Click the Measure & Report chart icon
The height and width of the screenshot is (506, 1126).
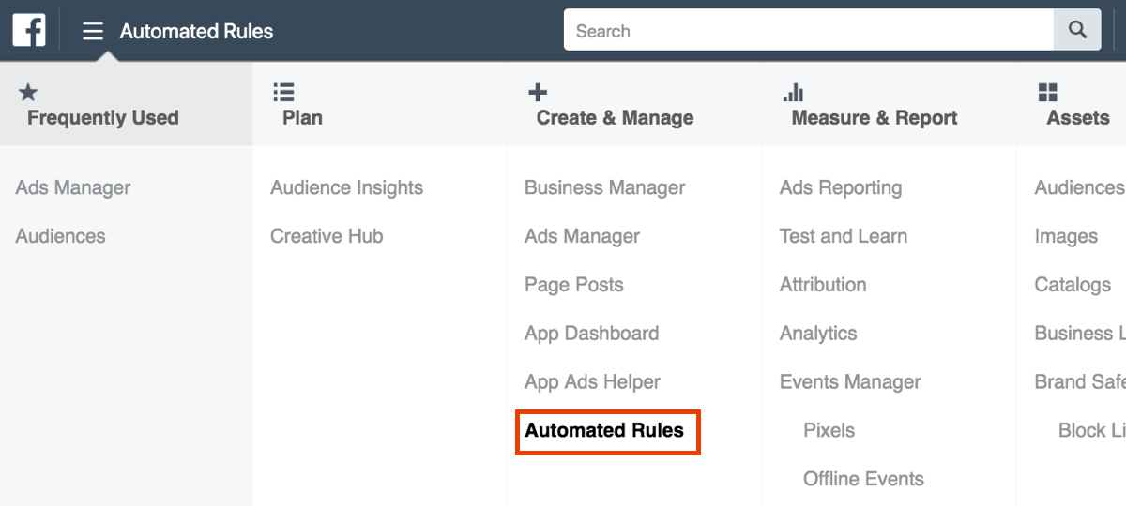point(794,92)
